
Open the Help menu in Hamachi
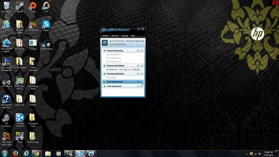133,36
